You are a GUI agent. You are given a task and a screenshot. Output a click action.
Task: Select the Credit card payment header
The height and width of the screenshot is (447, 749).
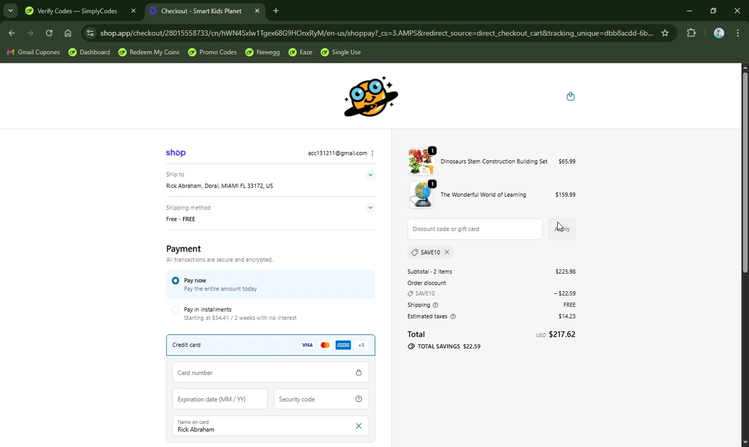[x=271, y=345]
